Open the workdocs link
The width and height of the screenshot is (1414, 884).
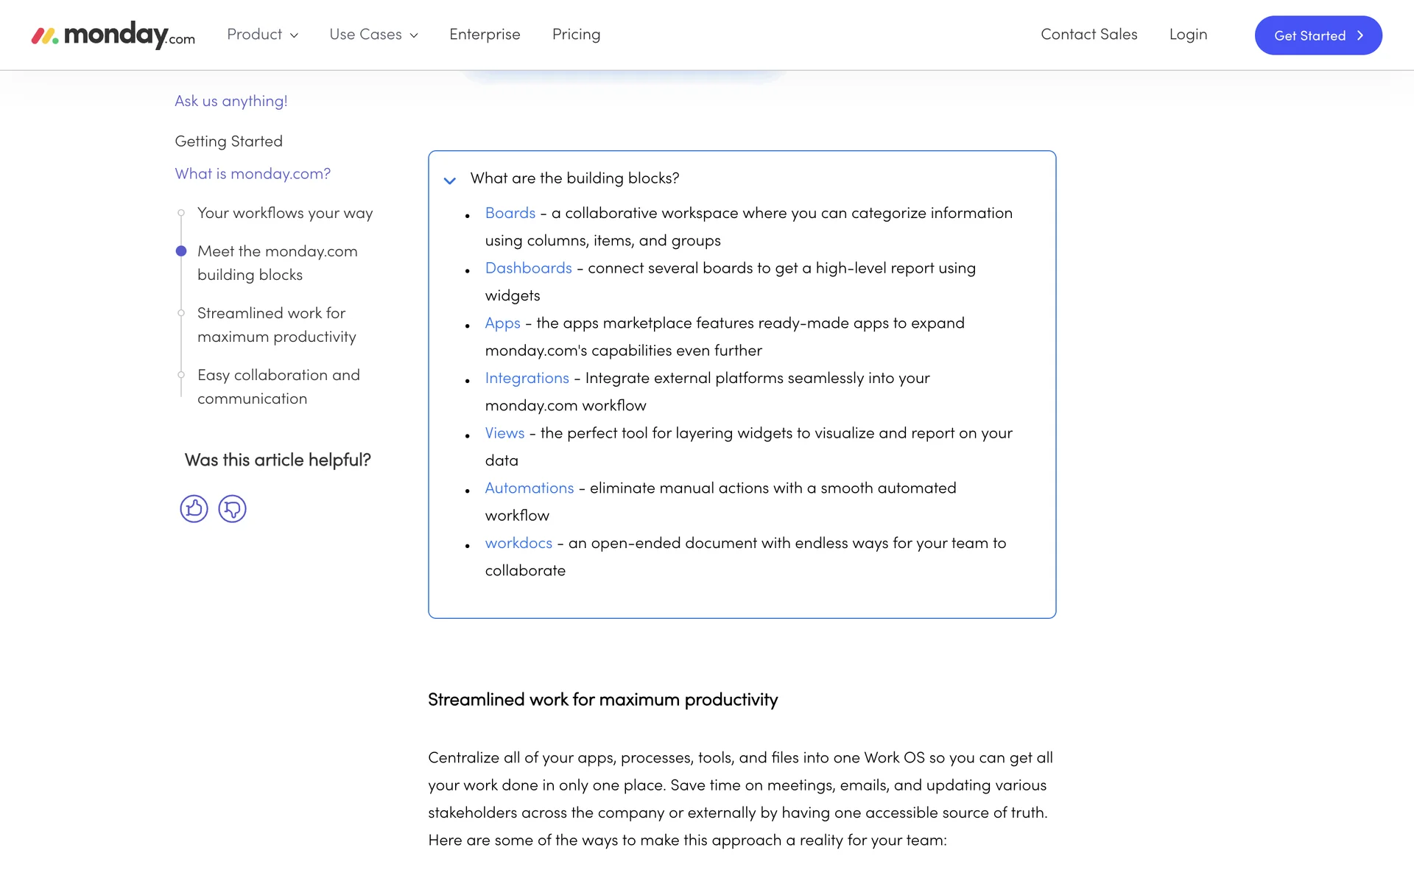(x=518, y=543)
